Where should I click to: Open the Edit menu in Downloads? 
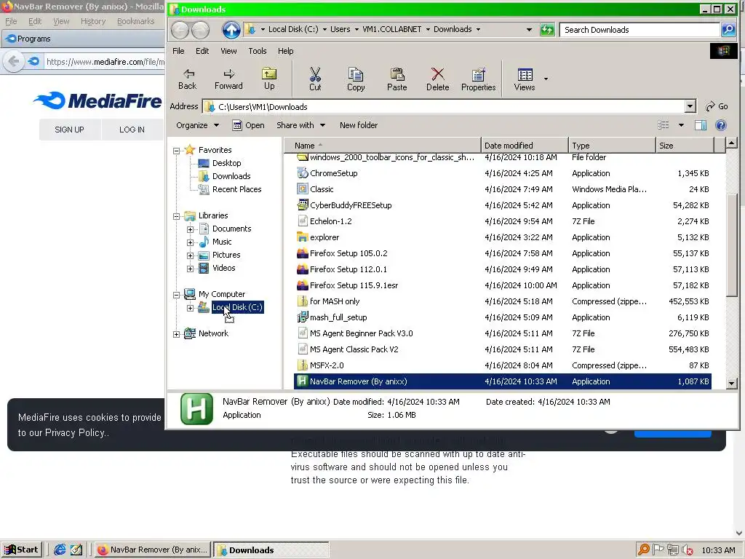202,51
